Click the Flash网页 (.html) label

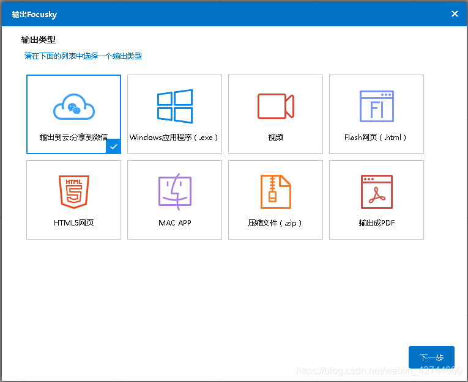coord(375,137)
